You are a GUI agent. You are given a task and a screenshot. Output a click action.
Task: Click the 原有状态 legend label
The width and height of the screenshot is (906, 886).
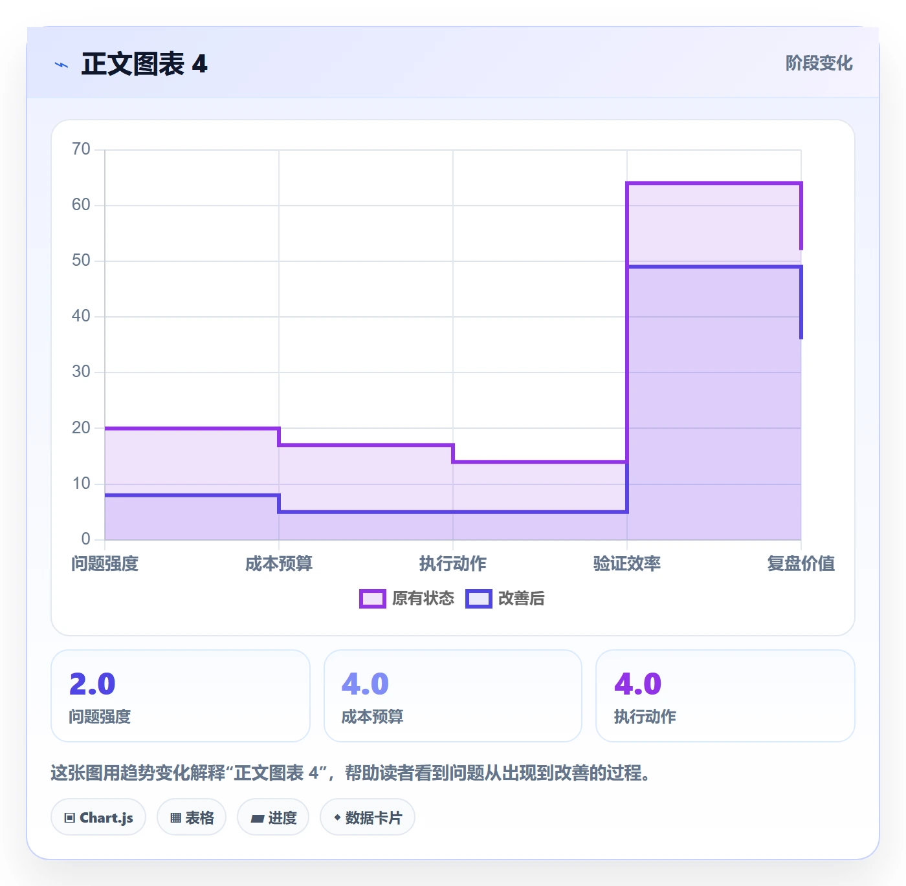click(x=423, y=599)
